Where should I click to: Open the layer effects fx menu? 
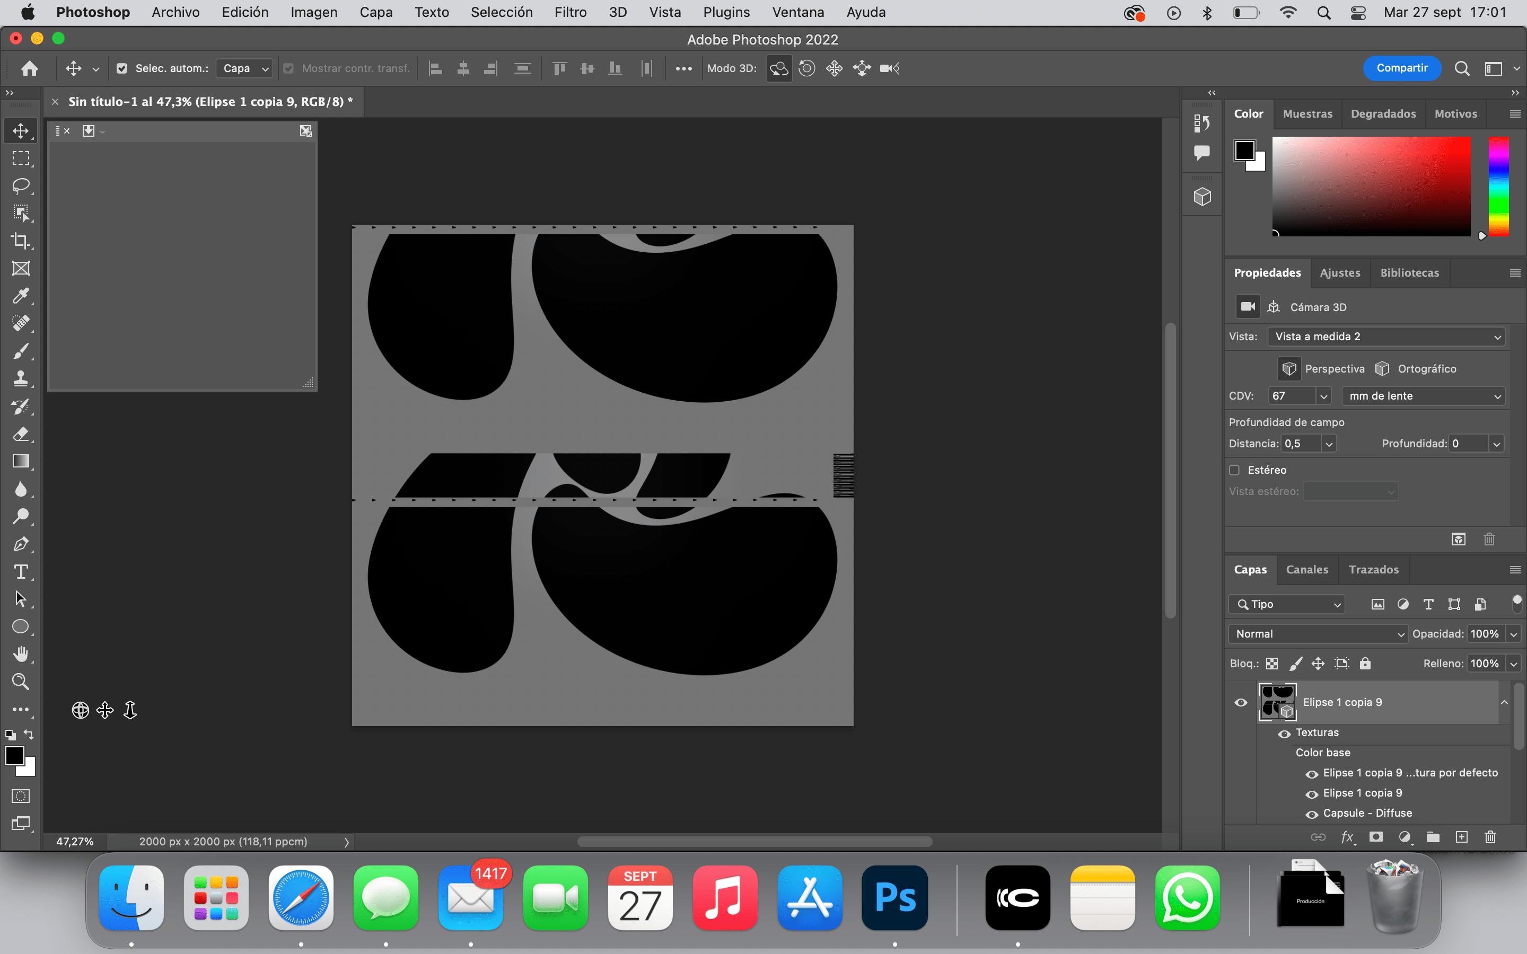pyautogui.click(x=1348, y=837)
